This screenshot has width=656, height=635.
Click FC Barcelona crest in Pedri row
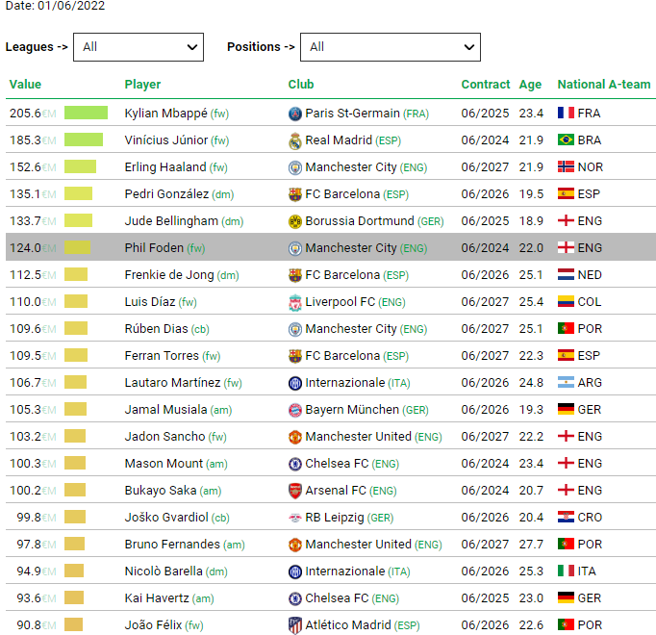click(295, 194)
